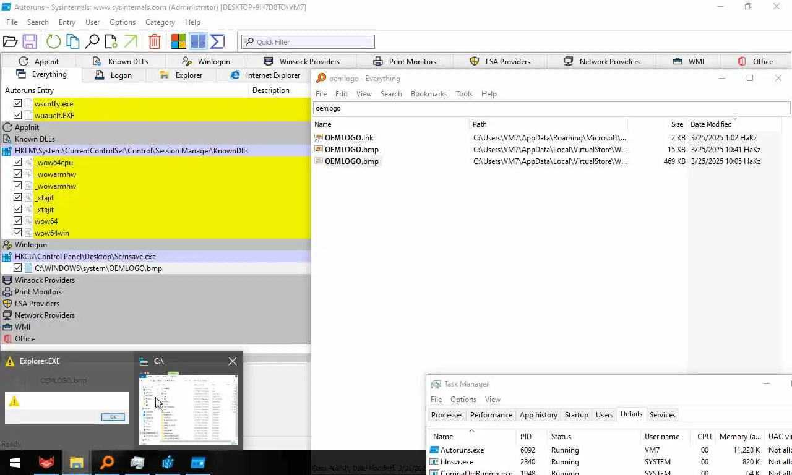Viewport: 792px width, 475px height.
Task: Click the Everything search box containing oemlogo
Action: click(x=551, y=108)
